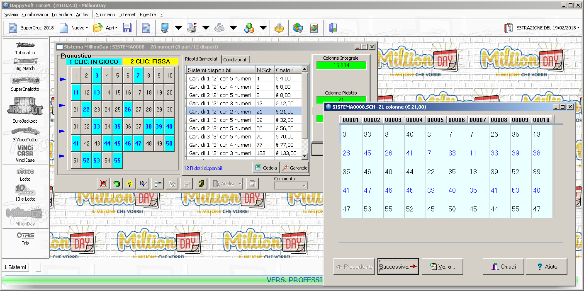This screenshot has height=291, width=584.
Task: Click the currency coins icon
Action: click(x=249, y=28)
